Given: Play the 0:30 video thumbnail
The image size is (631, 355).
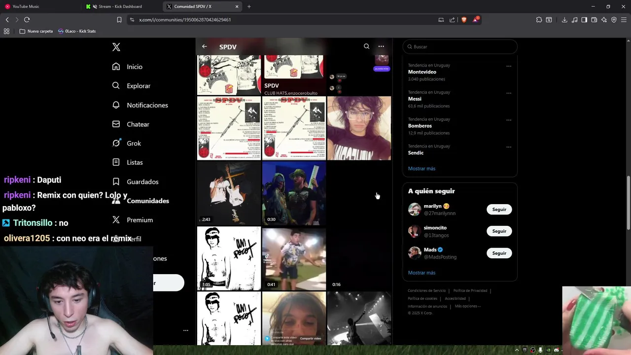Looking at the screenshot, I should (294, 193).
